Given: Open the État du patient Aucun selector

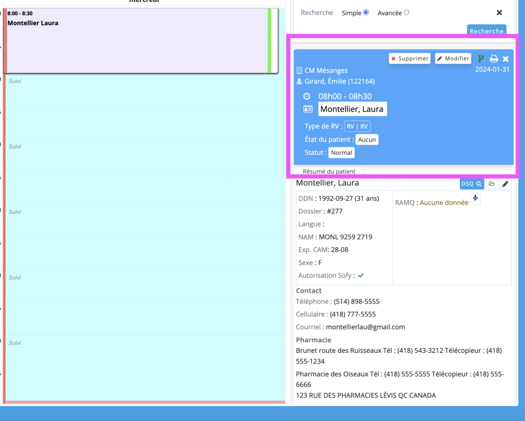Looking at the screenshot, I should pos(367,139).
